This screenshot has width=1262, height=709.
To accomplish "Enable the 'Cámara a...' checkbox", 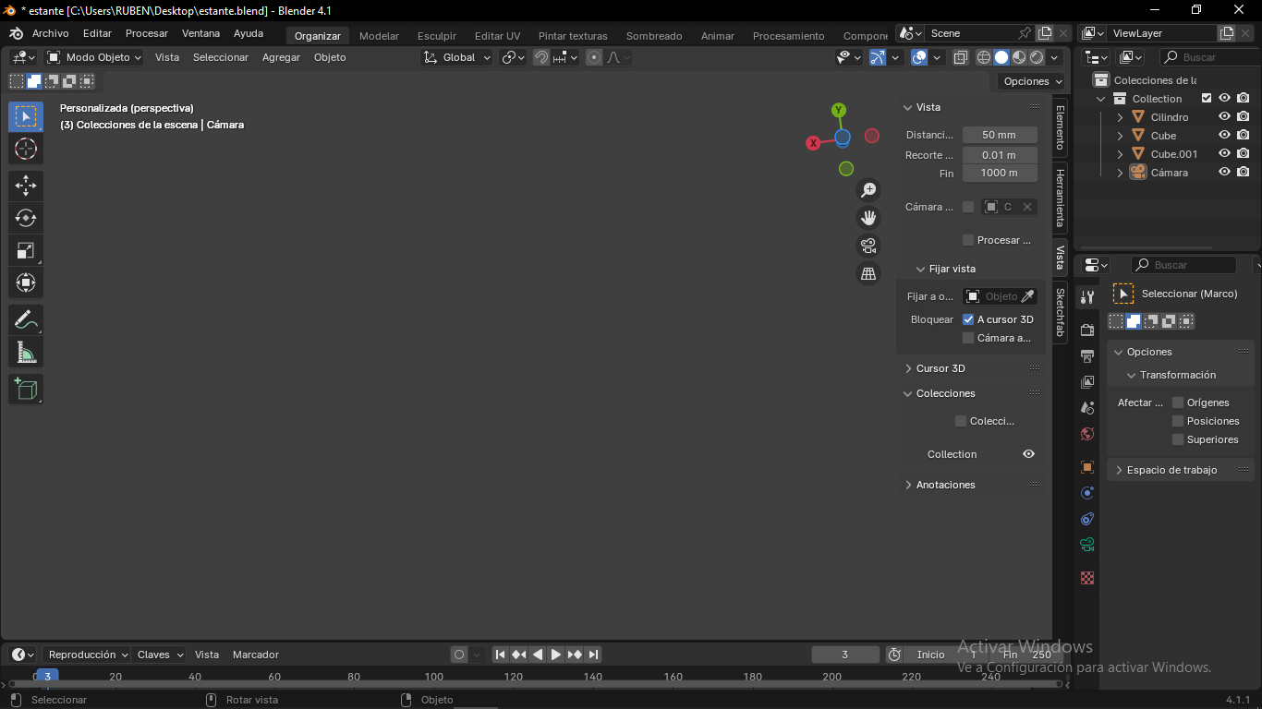I will pyautogui.click(x=968, y=338).
